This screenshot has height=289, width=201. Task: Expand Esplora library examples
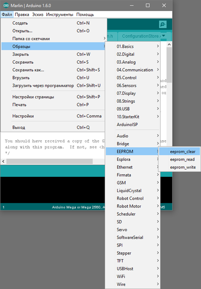pos(133,159)
